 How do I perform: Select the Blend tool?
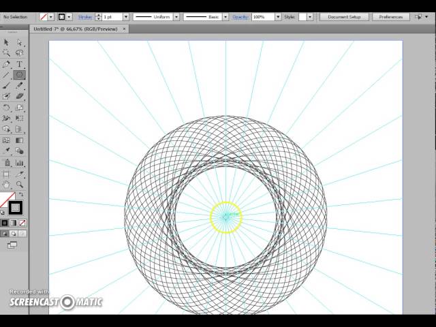[x=19, y=151]
